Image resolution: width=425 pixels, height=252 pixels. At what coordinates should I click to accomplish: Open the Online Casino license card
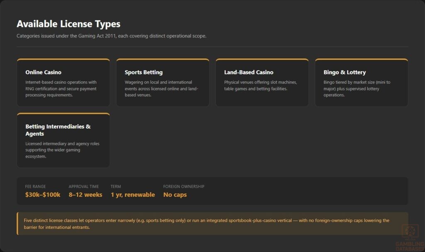(x=64, y=83)
